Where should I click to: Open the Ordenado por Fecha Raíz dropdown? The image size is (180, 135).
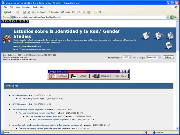(x=153, y=57)
